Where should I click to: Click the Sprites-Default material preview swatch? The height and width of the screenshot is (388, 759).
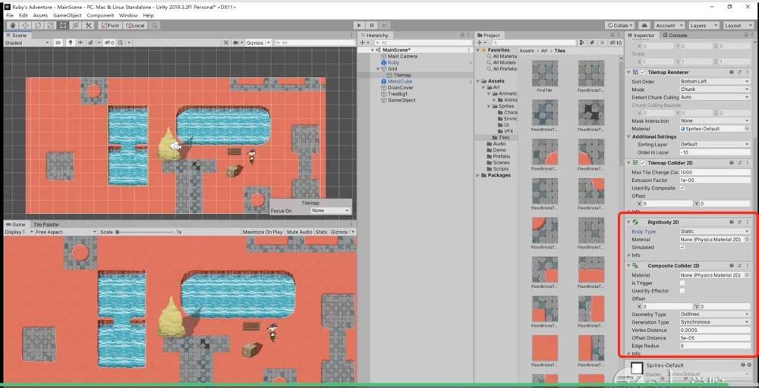637,368
